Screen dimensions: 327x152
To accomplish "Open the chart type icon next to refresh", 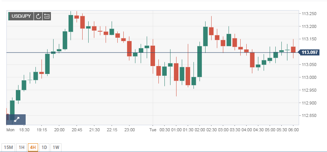I will pos(47,16).
